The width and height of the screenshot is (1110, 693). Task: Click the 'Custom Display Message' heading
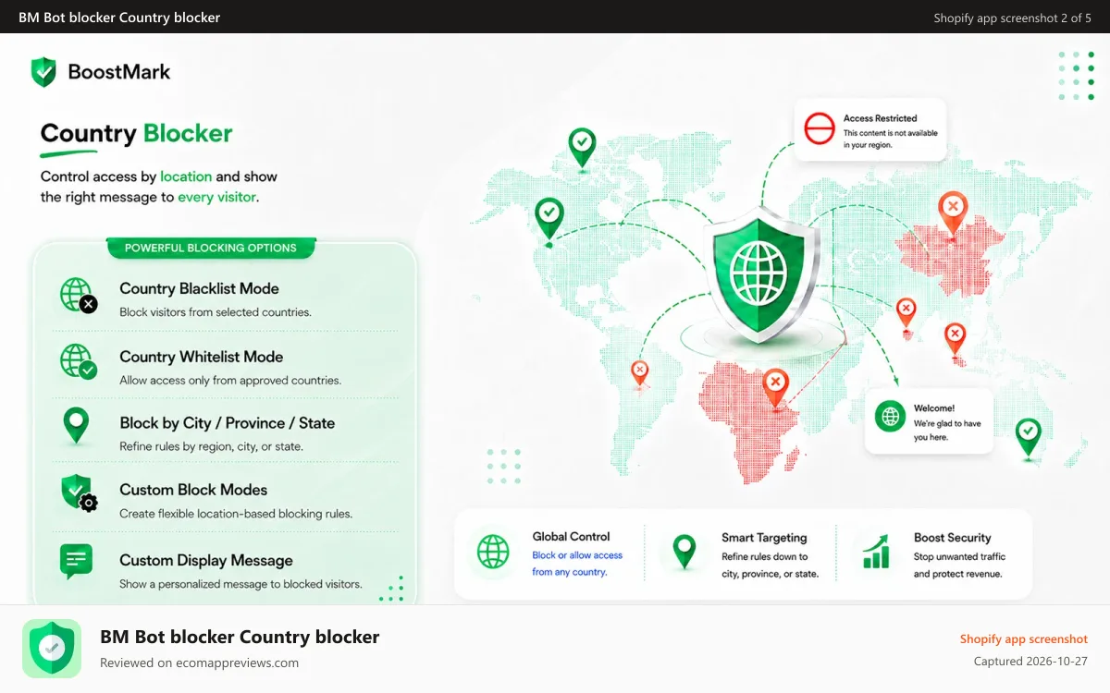206,560
